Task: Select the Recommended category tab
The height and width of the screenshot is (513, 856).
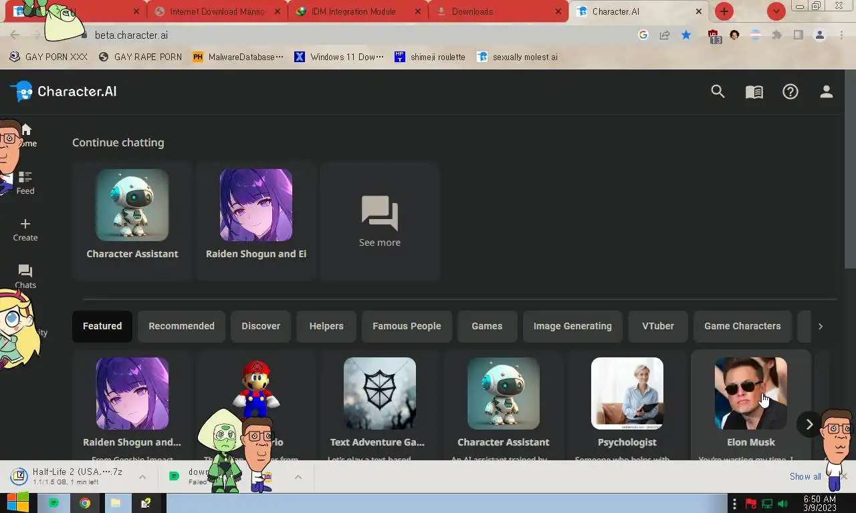Action: pyautogui.click(x=181, y=326)
